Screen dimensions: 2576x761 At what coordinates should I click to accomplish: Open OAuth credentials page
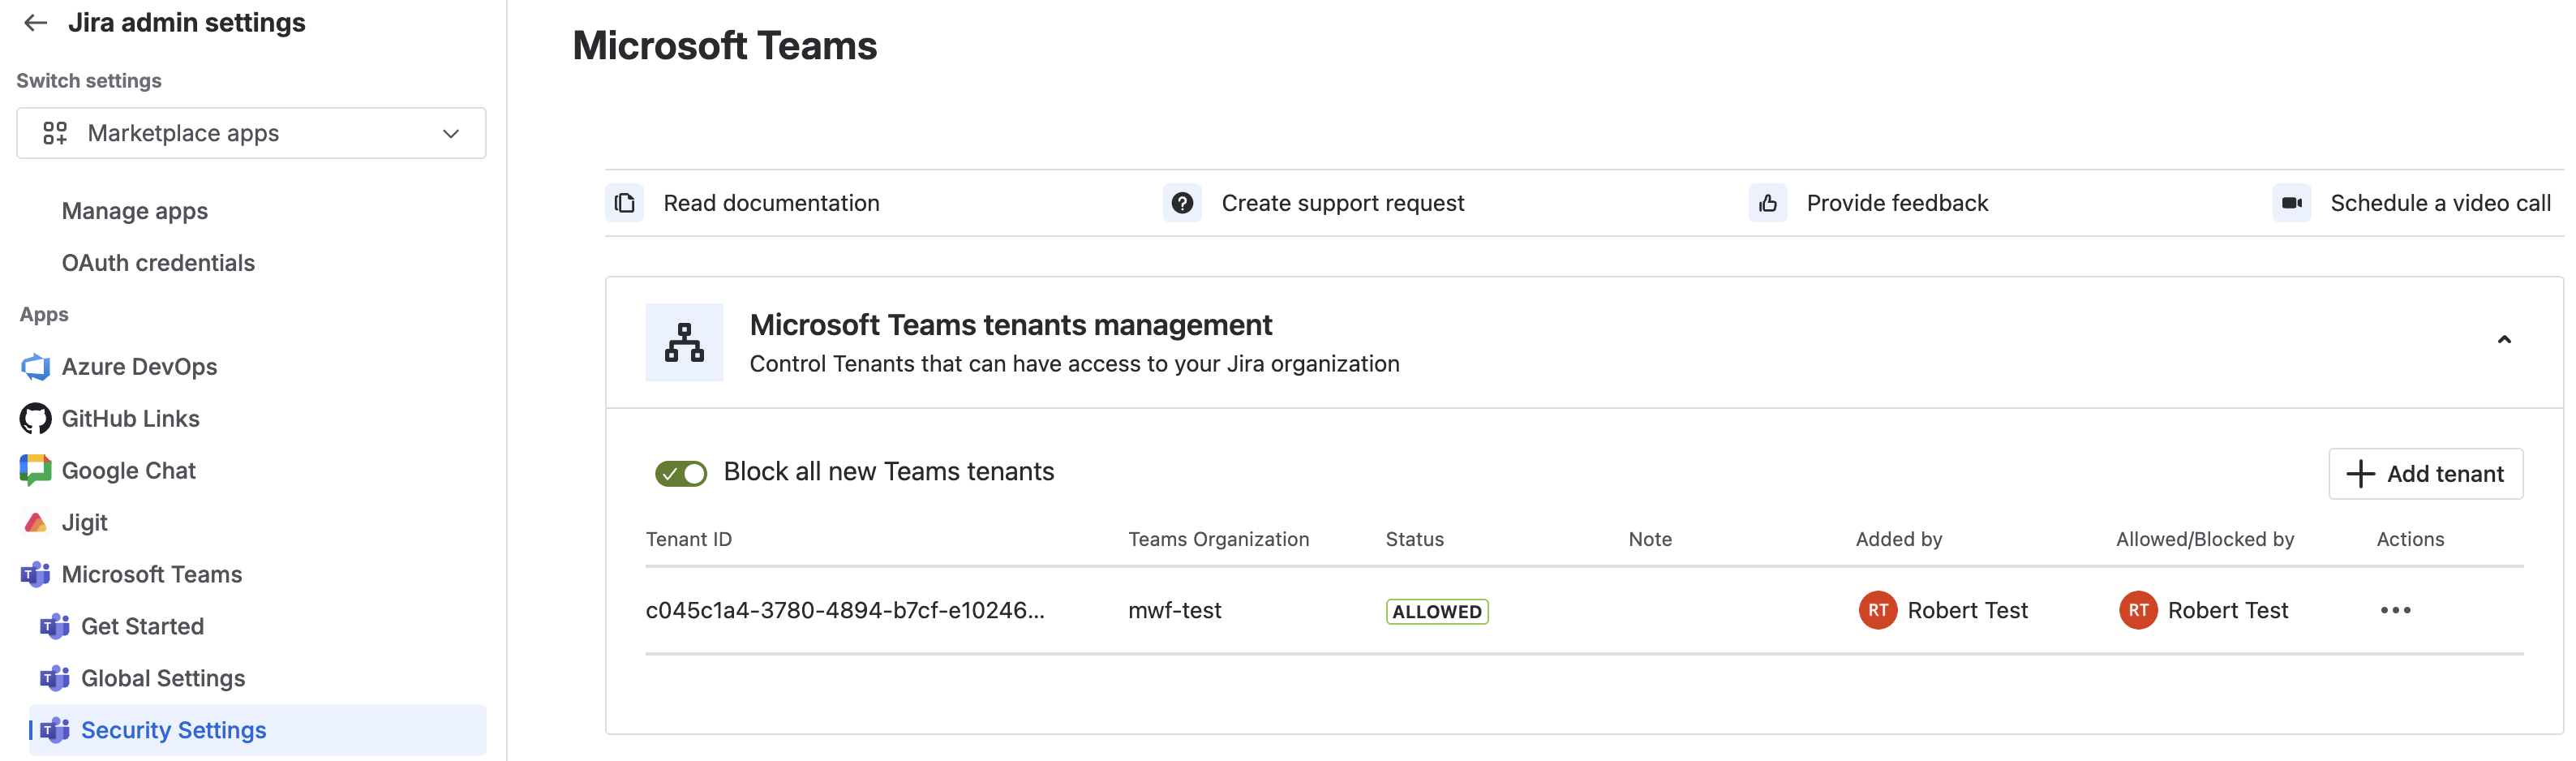point(158,263)
